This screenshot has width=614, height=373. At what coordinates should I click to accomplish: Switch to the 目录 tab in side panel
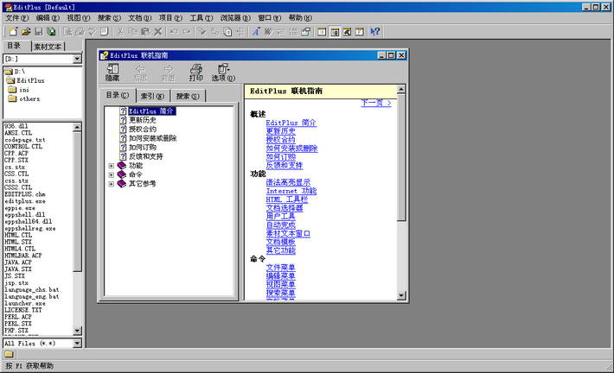click(14, 46)
